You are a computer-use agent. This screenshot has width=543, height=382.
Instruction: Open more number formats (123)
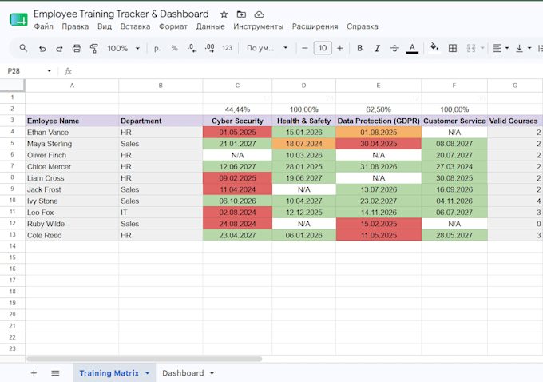(x=227, y=48)
